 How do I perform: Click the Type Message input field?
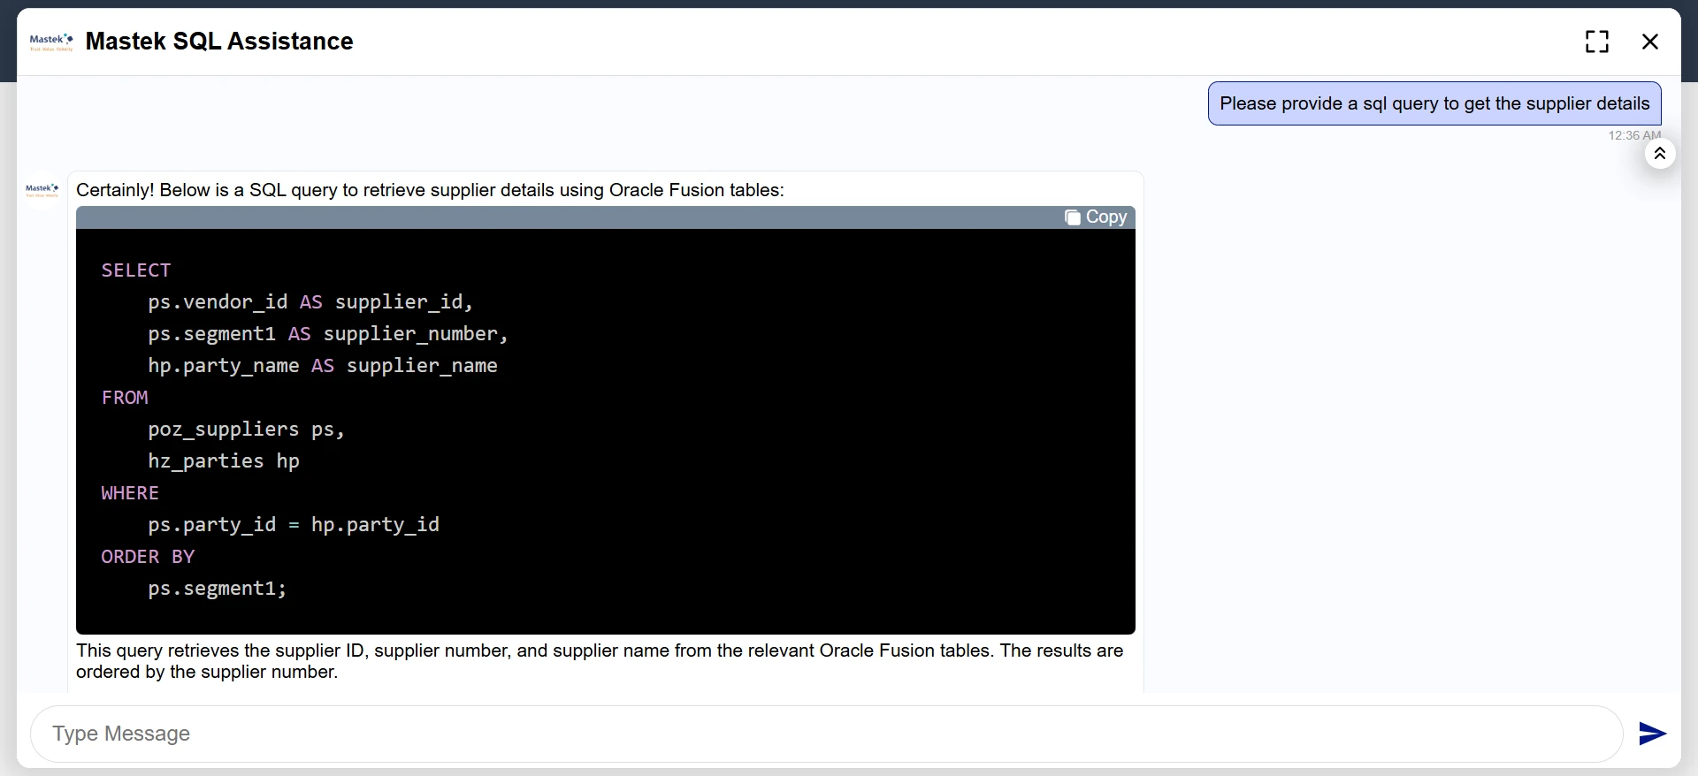(826, 734)
